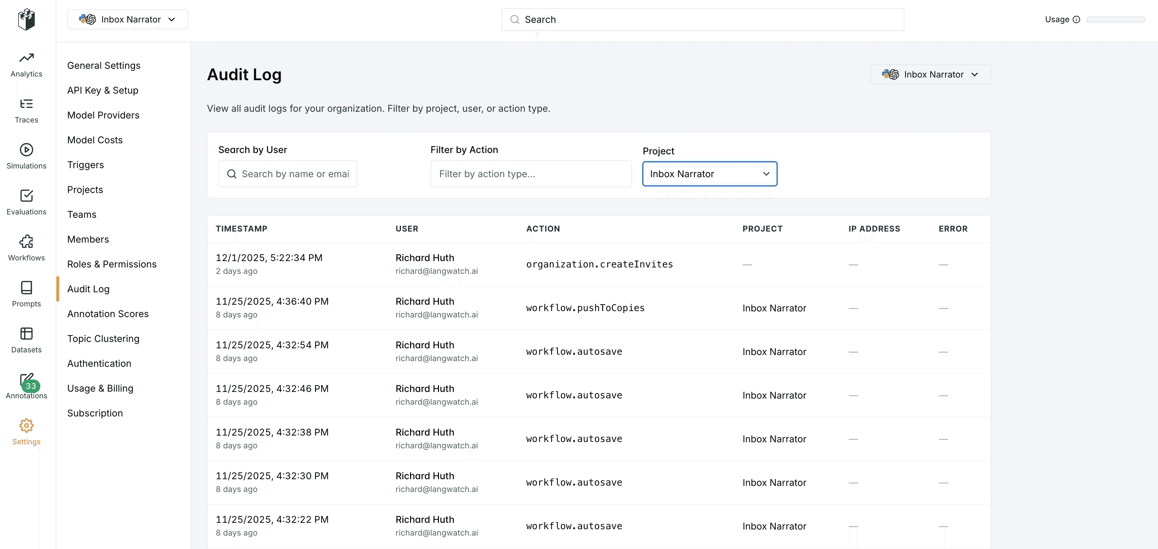1158x549 pixels.
Task: Click the Usage info icon
Action: 1076,19
